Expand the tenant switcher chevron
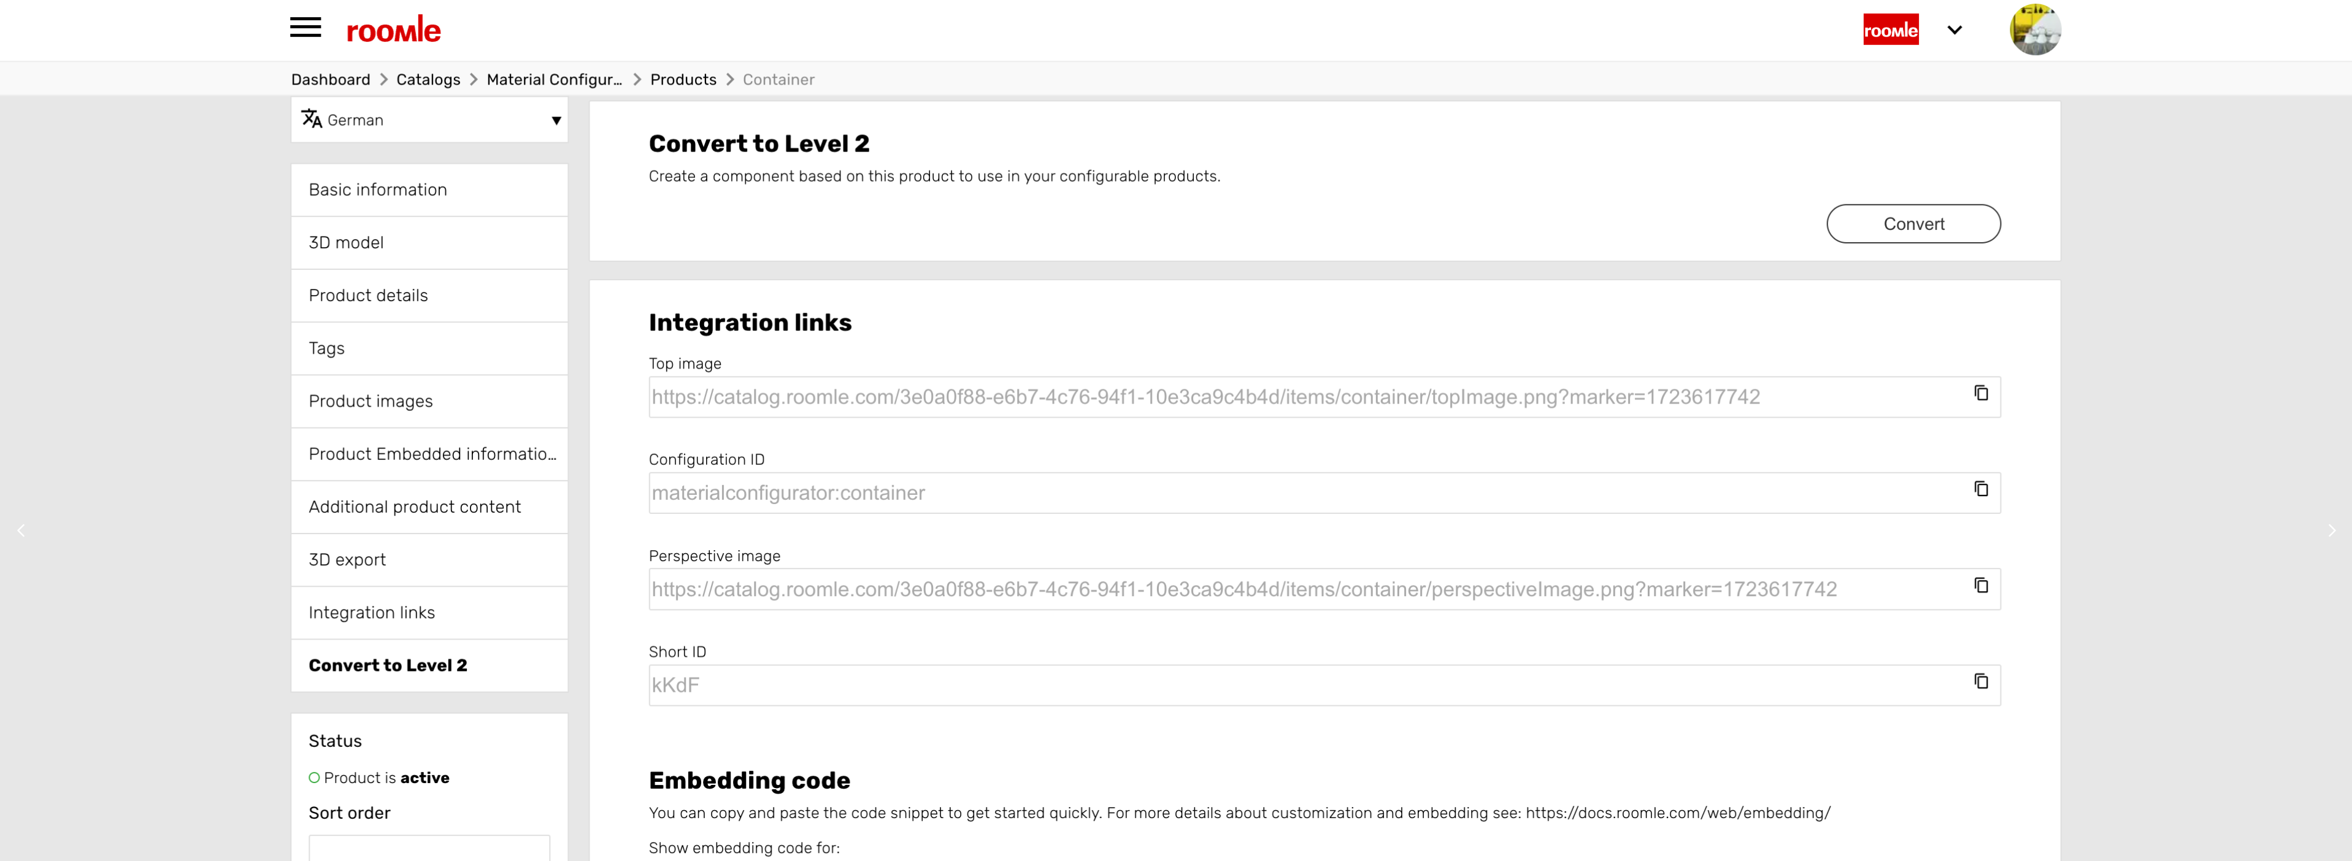Viewport: 2352px width, 861px height. [x=1954, y=30]
